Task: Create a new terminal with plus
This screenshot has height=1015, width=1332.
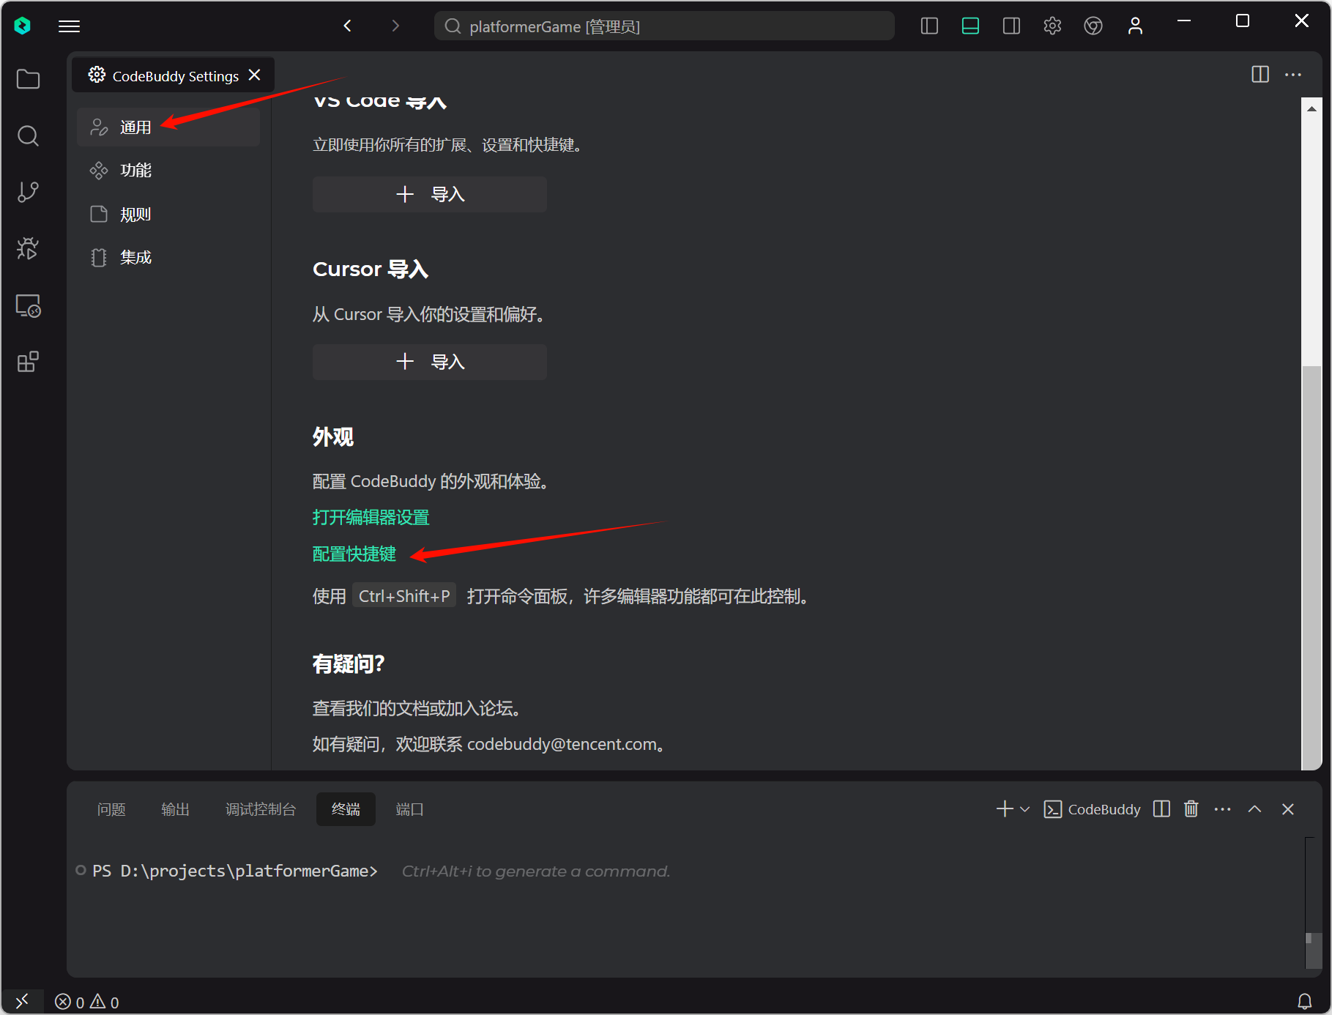Action: (1005, 808)
